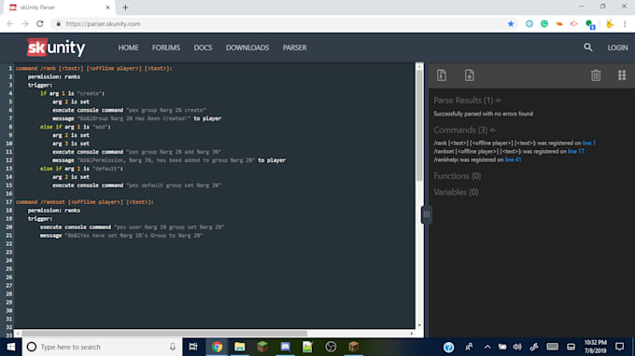Open the FORUMS menu item
This screenshot has width=635, height=356.
(166, 48)
